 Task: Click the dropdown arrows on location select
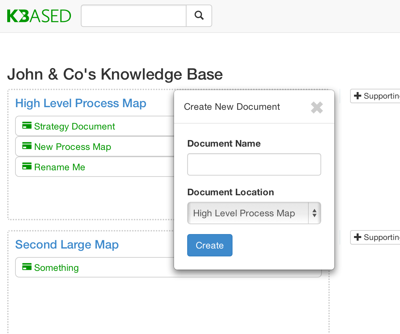pos(314,213)
